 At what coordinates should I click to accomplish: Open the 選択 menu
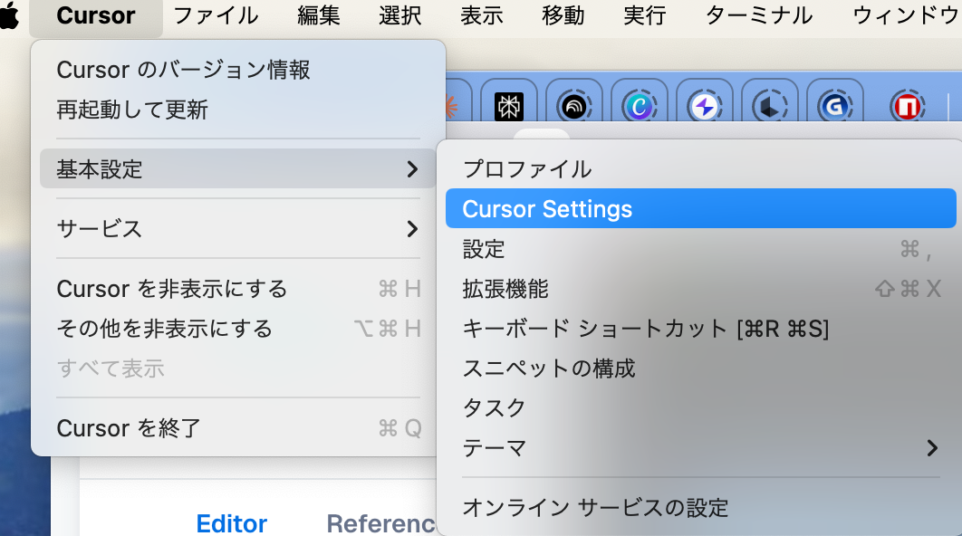coord(400,16)
